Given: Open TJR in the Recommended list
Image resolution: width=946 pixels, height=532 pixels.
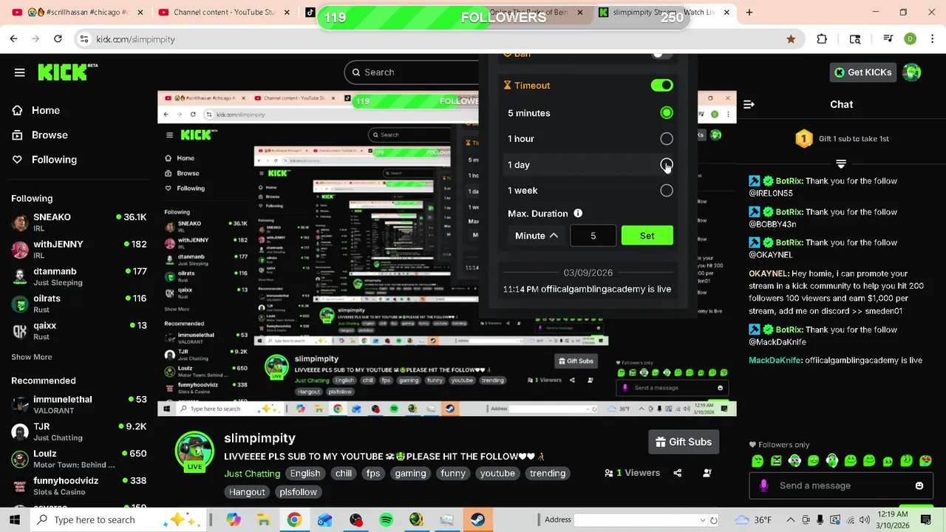Looking at the screenshot, I should pos(79,432).
